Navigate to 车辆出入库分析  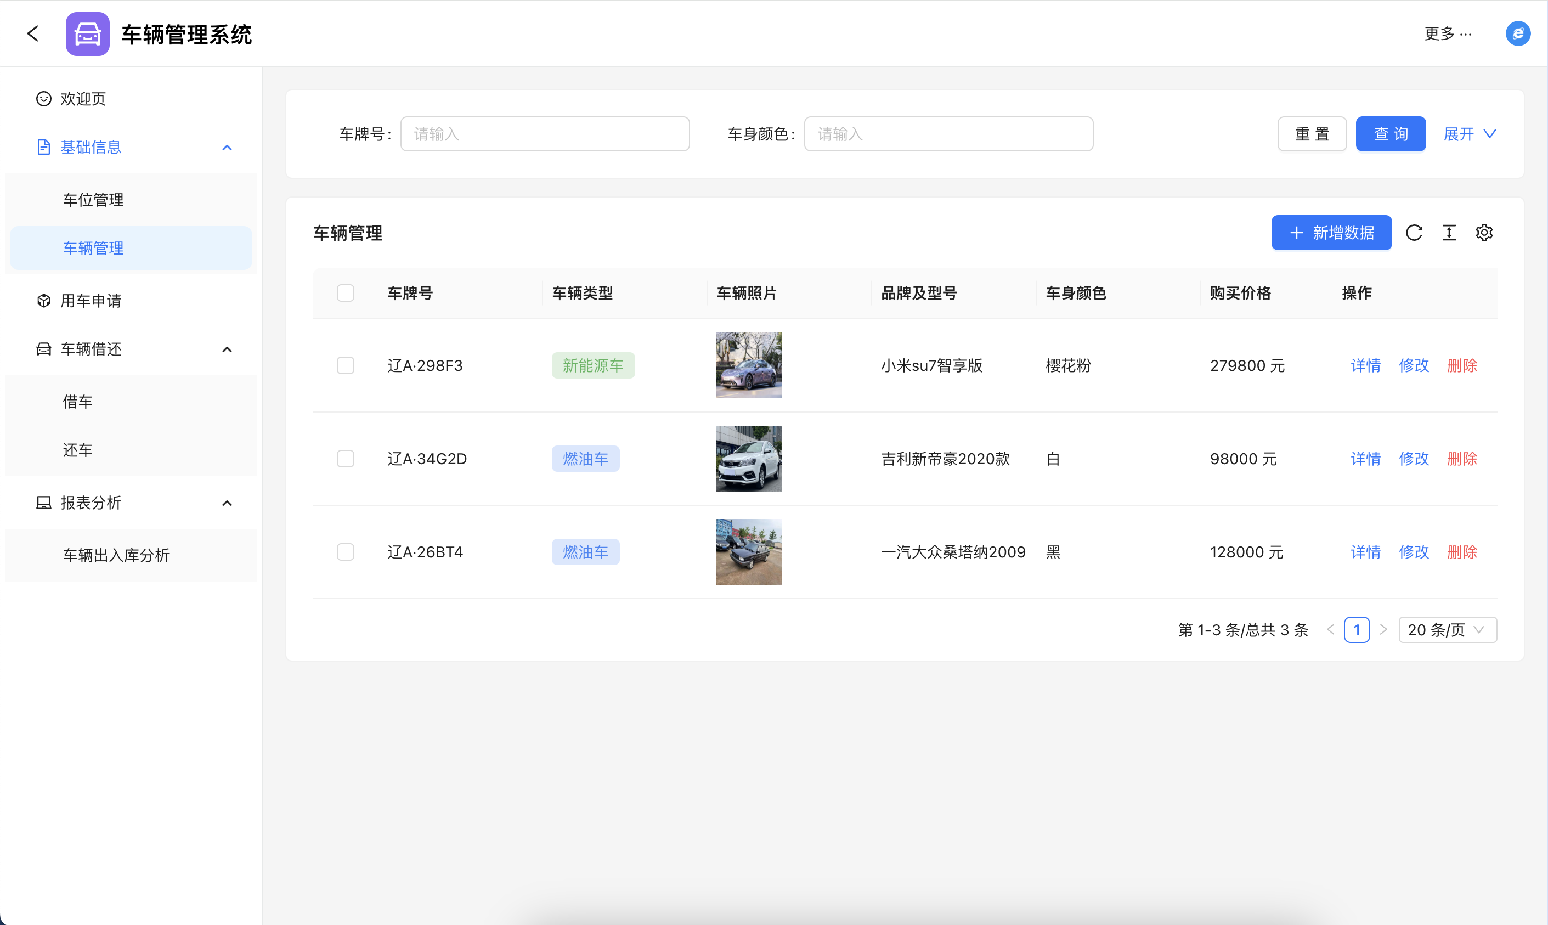coord(116,555)
